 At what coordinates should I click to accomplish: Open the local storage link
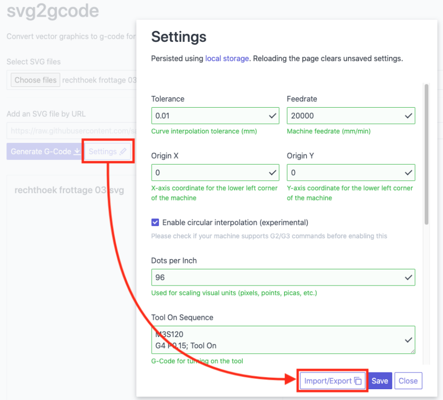227,58
